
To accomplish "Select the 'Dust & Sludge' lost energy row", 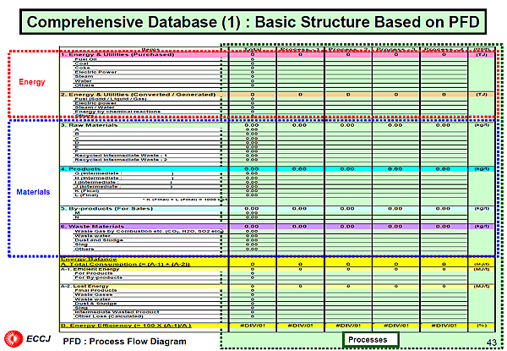I will coord(95,304).
